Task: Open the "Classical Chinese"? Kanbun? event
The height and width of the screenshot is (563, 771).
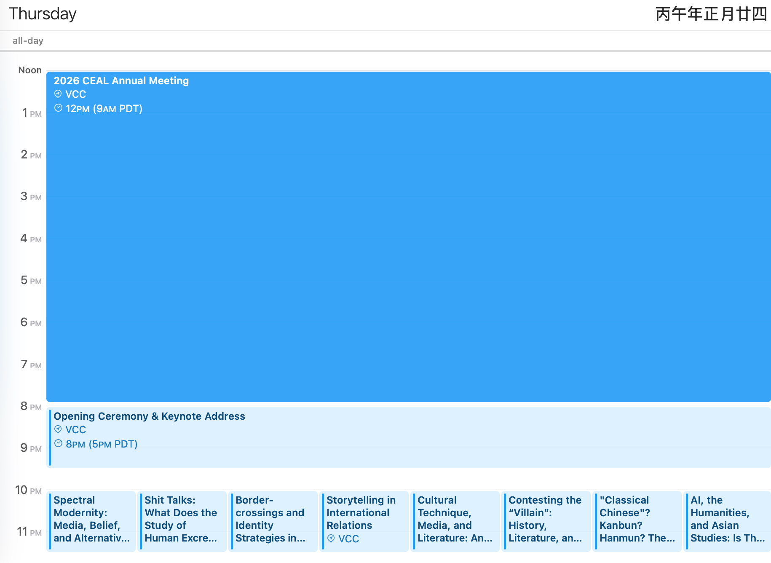Action: (637, 519)
